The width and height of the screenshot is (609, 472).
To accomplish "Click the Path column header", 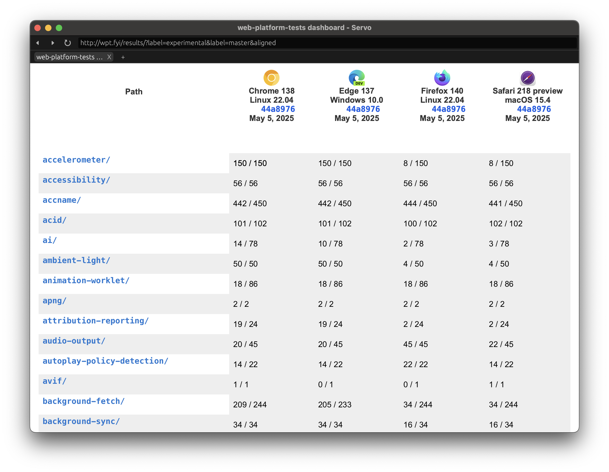I will coord(134,91).
